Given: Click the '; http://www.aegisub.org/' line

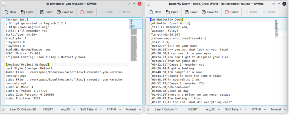Looking at the screenshot, I should pyautogui.click(x=27, y=27).
